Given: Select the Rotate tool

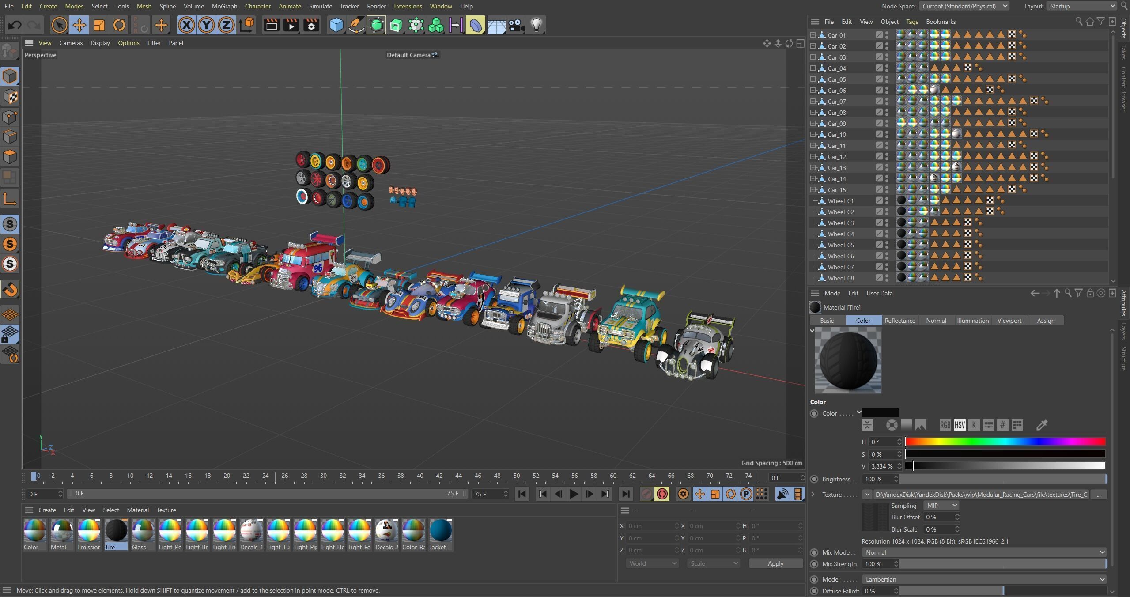Looking at the screenshot, I should 119,25.
